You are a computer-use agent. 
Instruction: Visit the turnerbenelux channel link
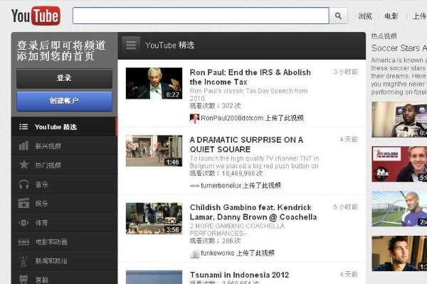(x=221, y=185)
